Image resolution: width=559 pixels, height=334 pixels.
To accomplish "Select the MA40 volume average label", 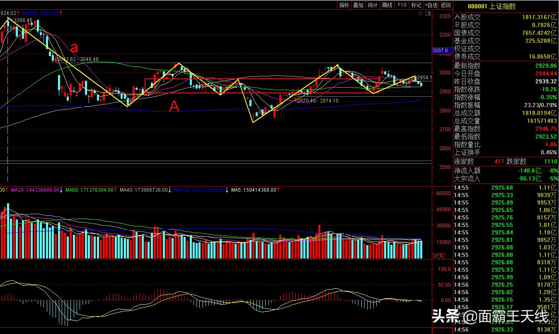I will point(145,190).
